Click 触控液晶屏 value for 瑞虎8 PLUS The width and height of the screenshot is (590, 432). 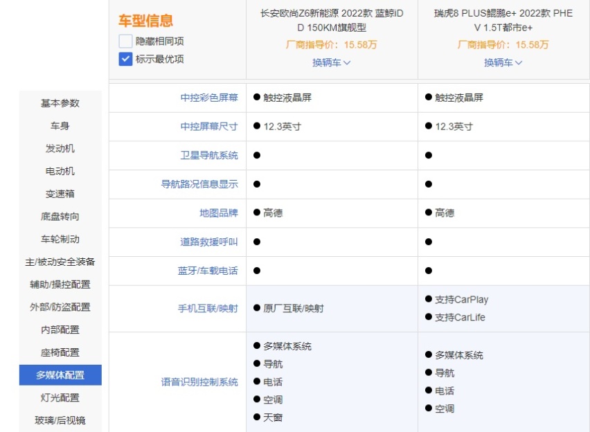coord(459,98)
